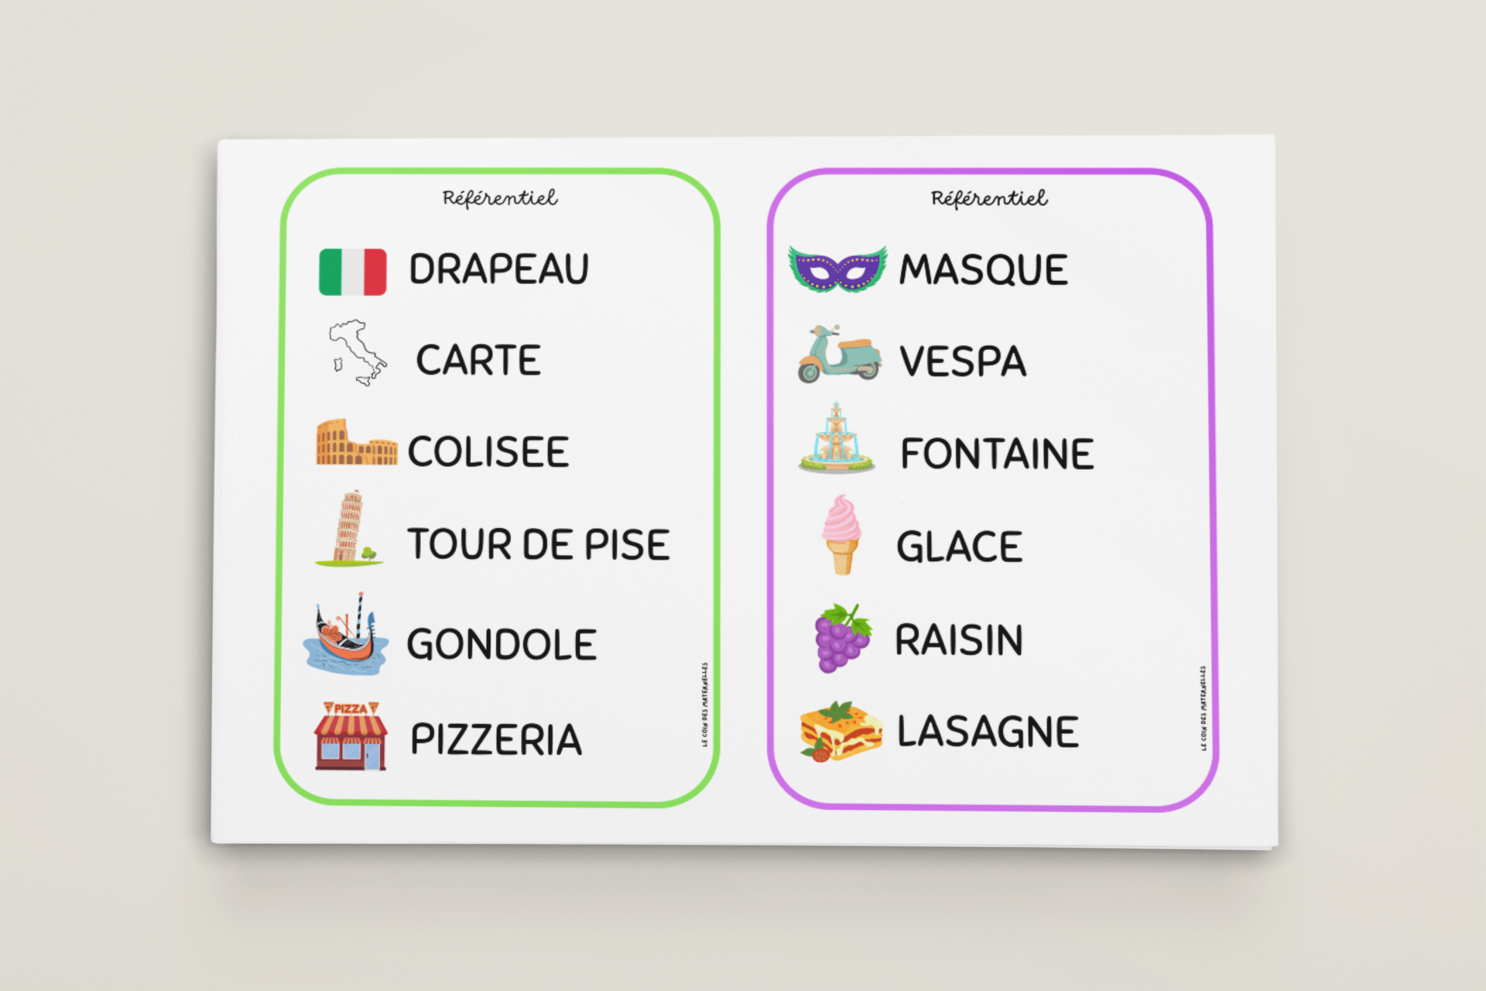The width and height of the screenshot is (1486, 991).
Task: Select the green Vespa scooter illustration
Action: click(839, 355)
